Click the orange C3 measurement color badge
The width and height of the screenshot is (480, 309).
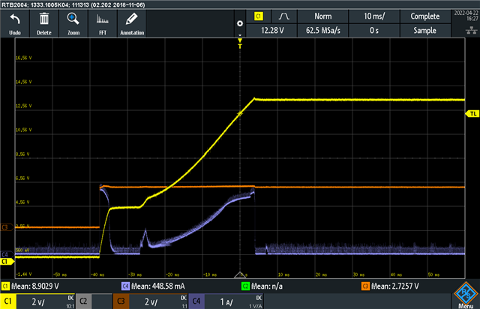click(x=365, y=286)
